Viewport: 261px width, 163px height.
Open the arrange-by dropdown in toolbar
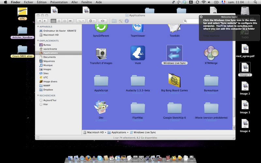coord(81,21)
